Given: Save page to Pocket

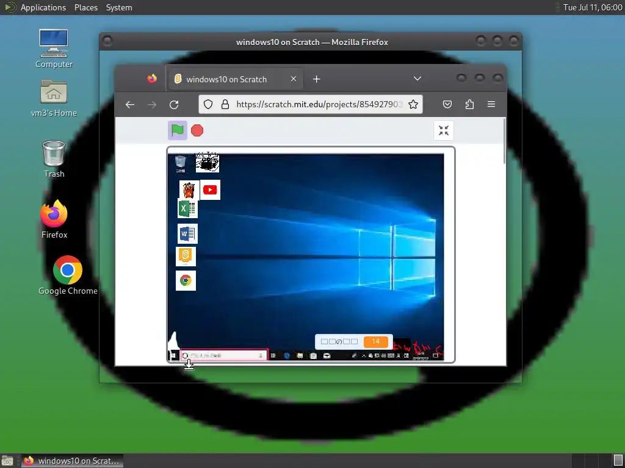Looking at the screenshot, I should click(447, 104).
